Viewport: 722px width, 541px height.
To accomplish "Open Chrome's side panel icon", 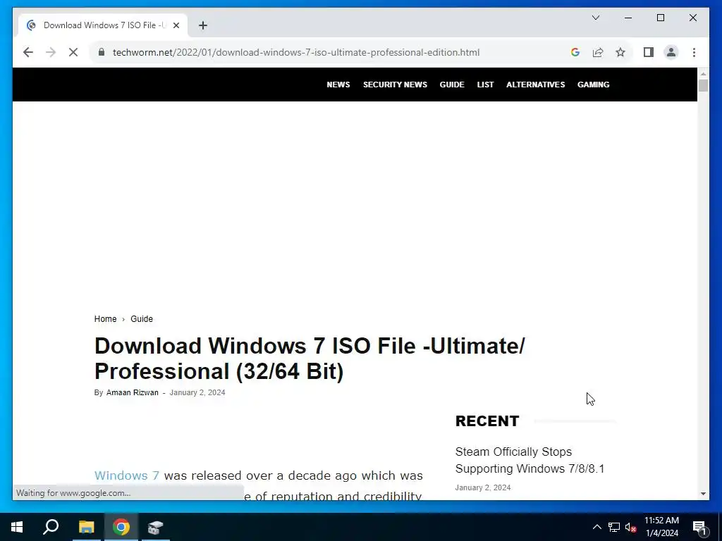I will [x=649, y=52].
